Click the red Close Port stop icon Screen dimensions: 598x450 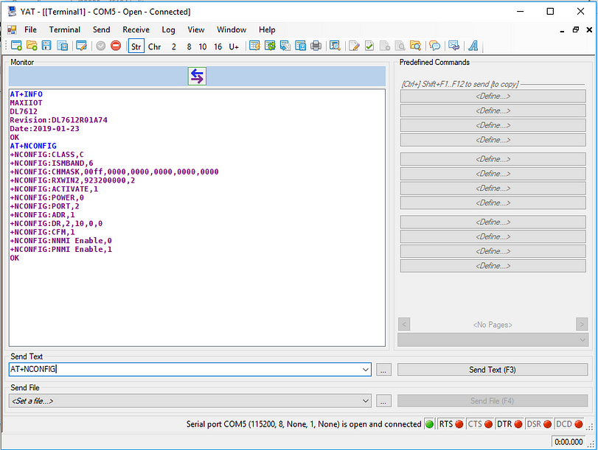pos(116,46)
